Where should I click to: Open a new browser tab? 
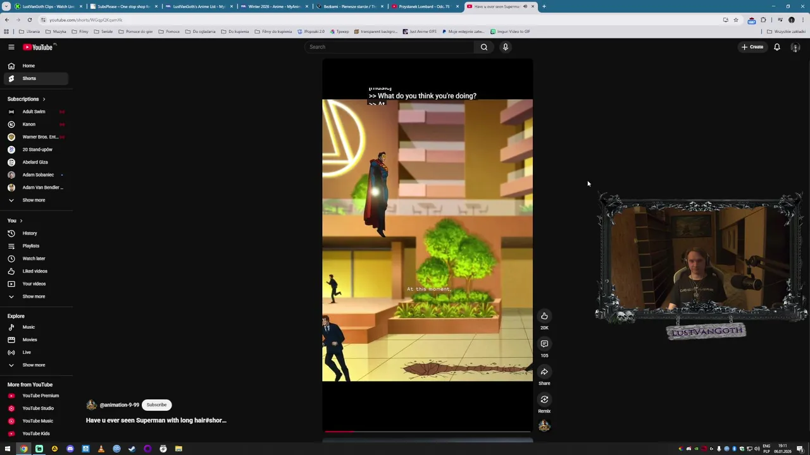tap(544, 6)
